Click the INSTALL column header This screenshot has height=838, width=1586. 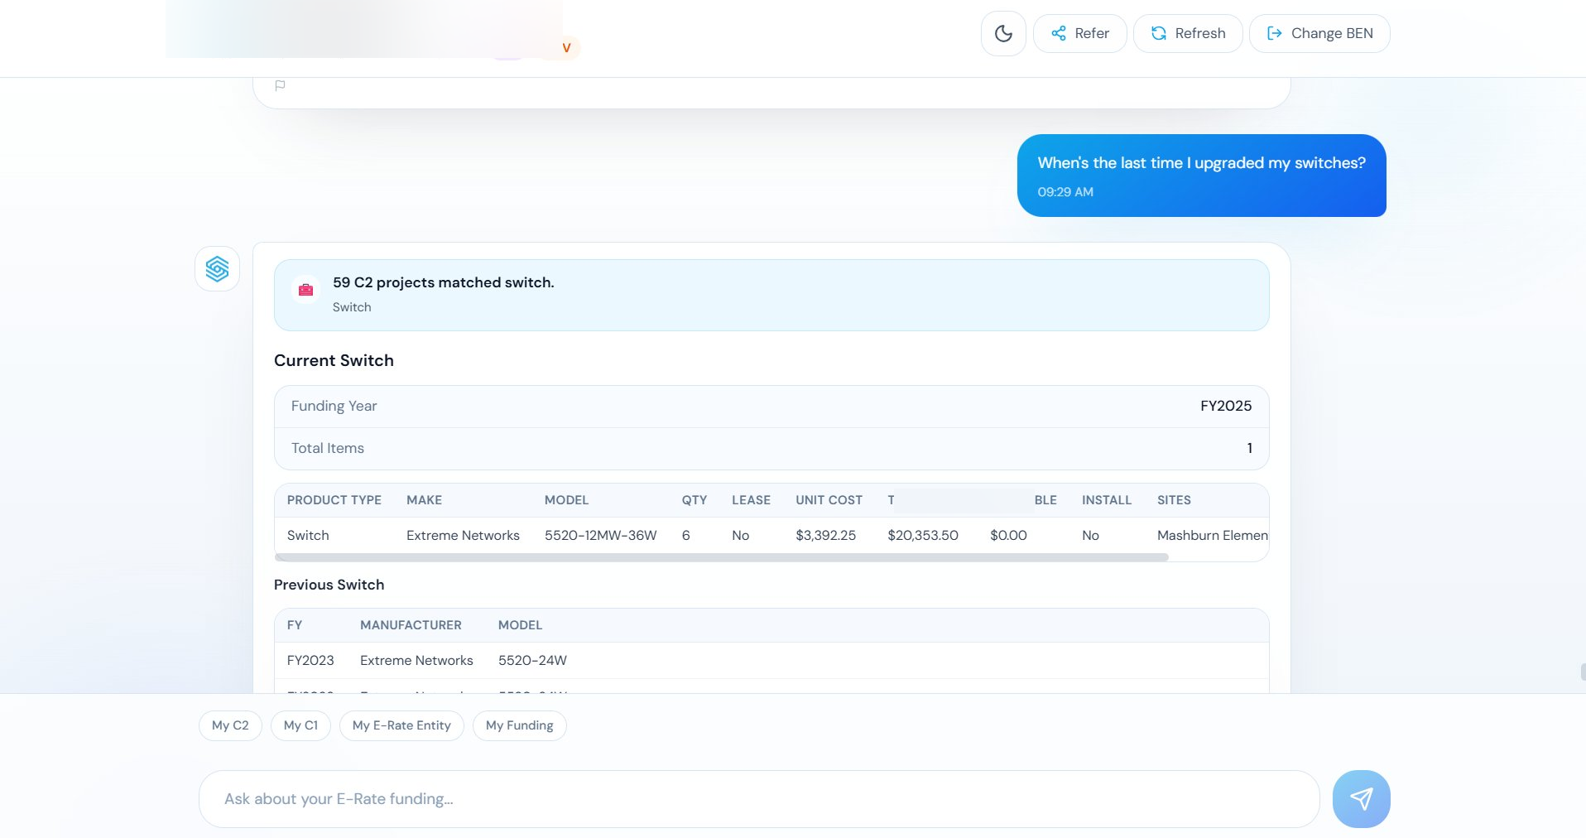tap(1106, 500)
